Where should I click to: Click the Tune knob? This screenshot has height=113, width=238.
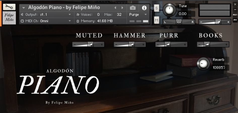pos(169,10)
